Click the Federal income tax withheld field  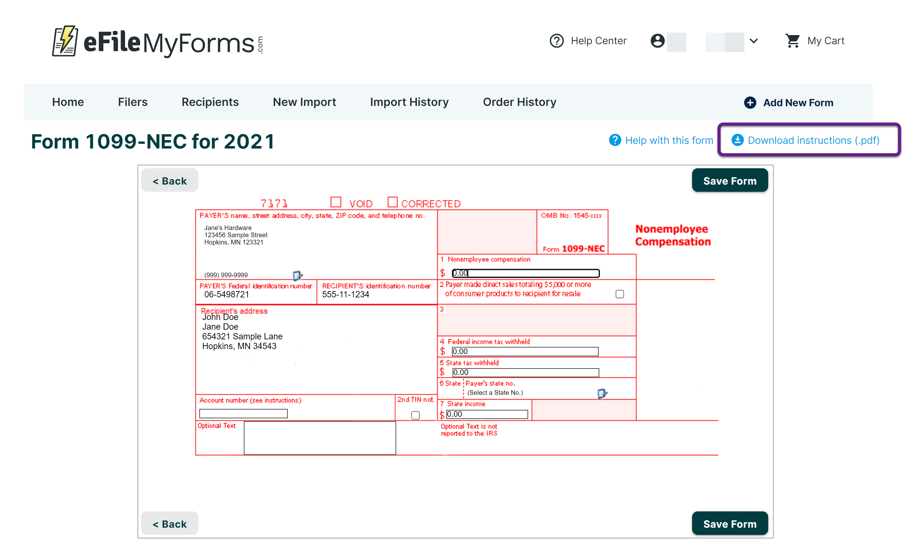tap(524, 352)
